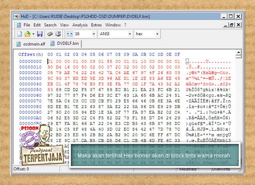Close the inner DVDELF.bin document window
This screenshot has height=185, width=255.
pos(238,25)
